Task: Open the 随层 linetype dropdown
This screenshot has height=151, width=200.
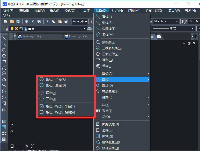Action: [x=192, y=28]
